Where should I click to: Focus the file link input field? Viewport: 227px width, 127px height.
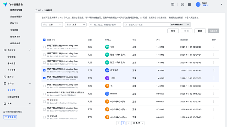point(146,25)
